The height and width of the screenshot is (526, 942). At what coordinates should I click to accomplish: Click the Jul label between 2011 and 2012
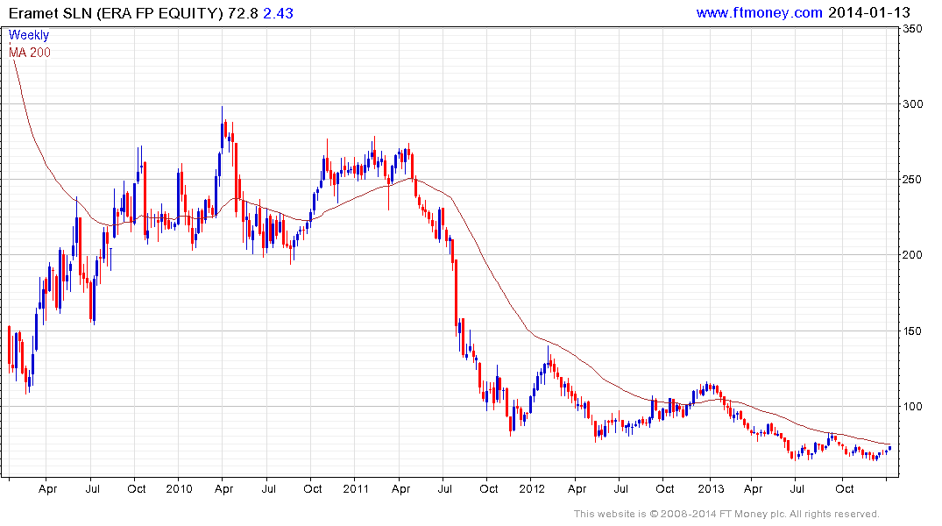[444, 488]
